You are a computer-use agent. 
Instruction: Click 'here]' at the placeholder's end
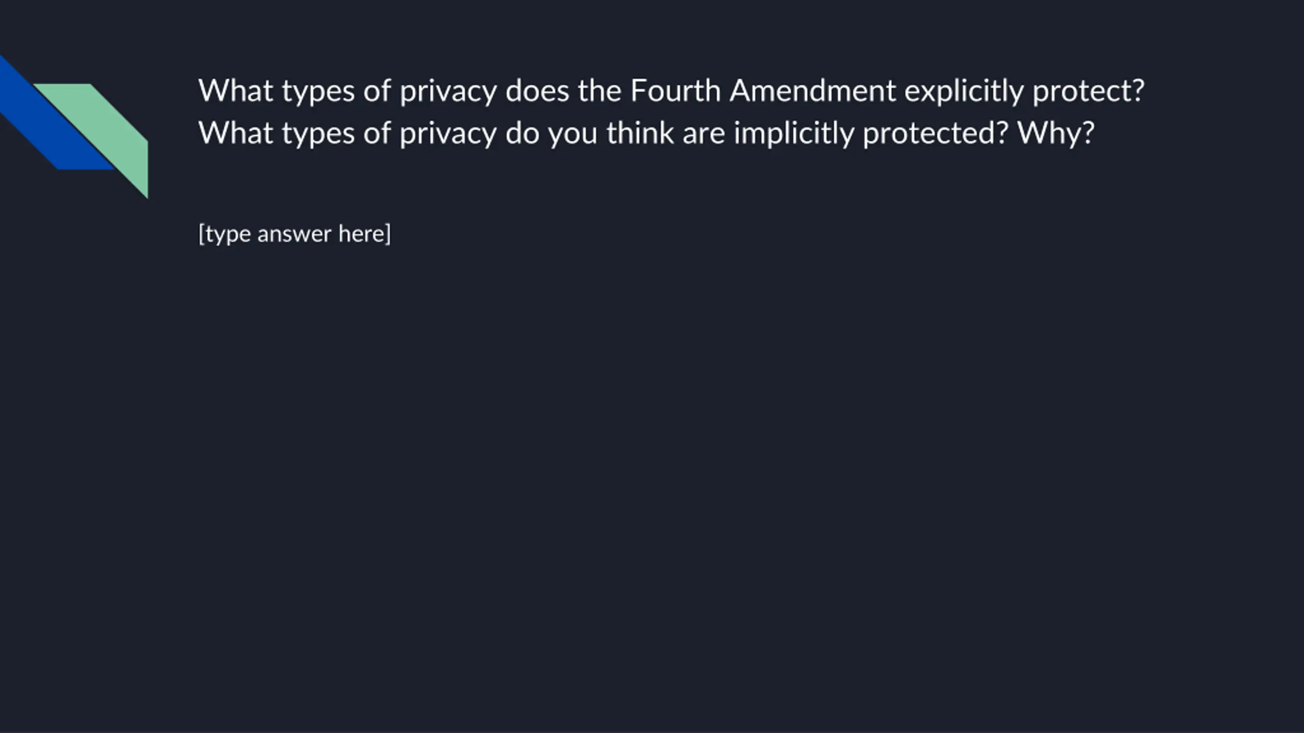[364, 234]
